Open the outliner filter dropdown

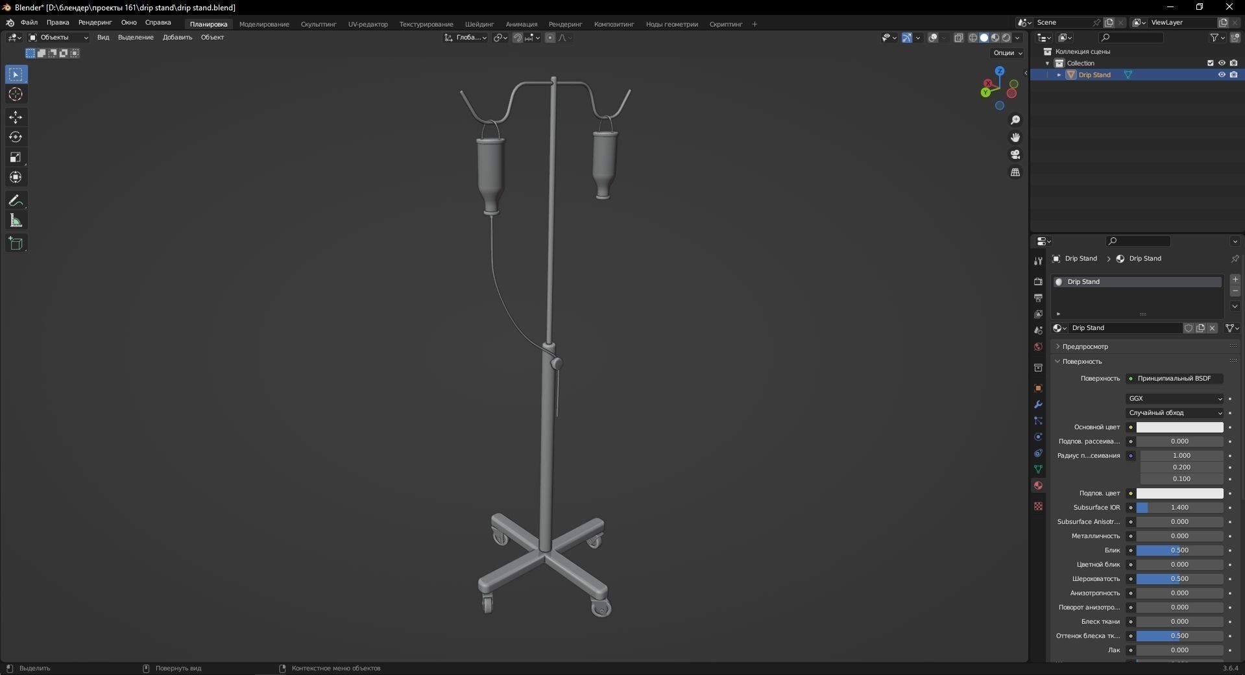coord(1218,38)
